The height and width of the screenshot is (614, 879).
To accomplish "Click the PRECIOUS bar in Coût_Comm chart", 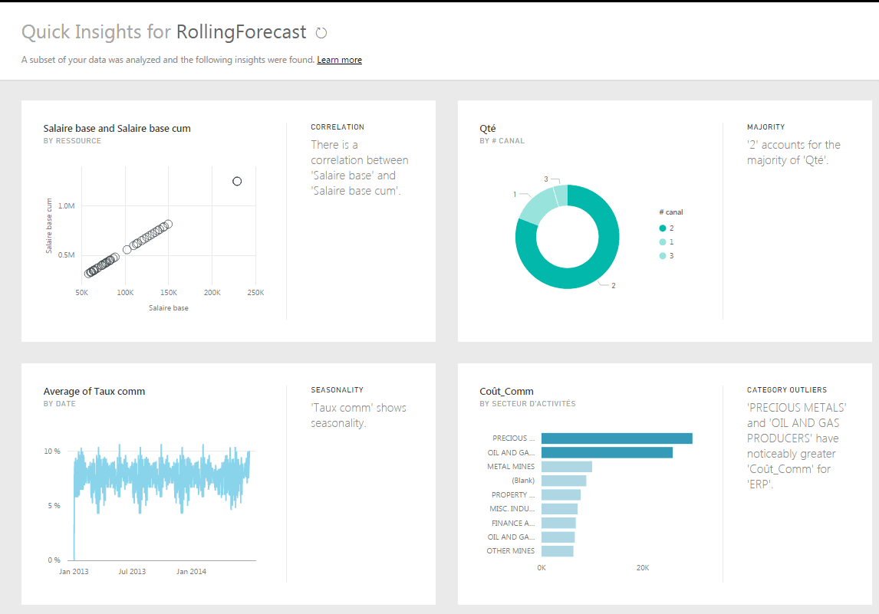I will pos(617,438).
